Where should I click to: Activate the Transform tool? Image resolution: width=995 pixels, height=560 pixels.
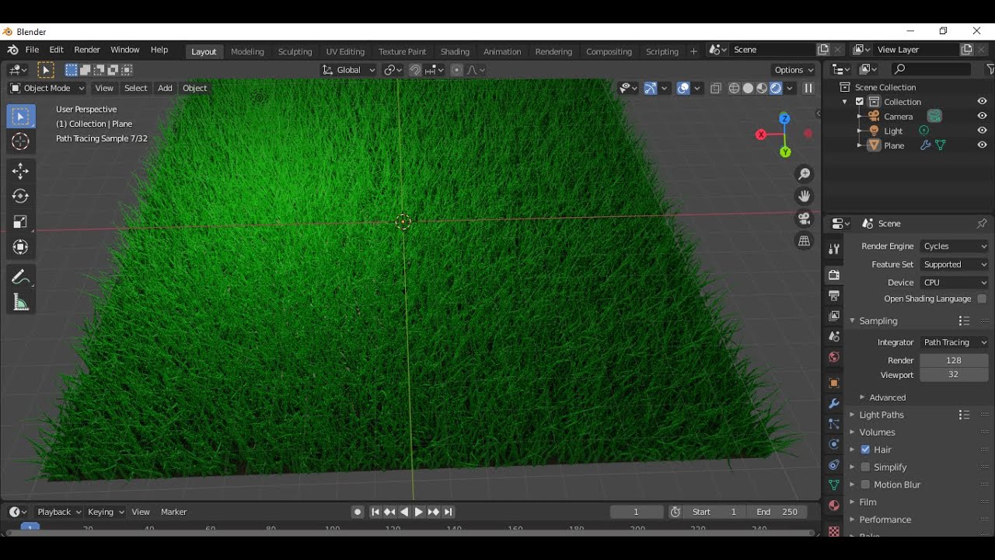[x=21, y=247]
